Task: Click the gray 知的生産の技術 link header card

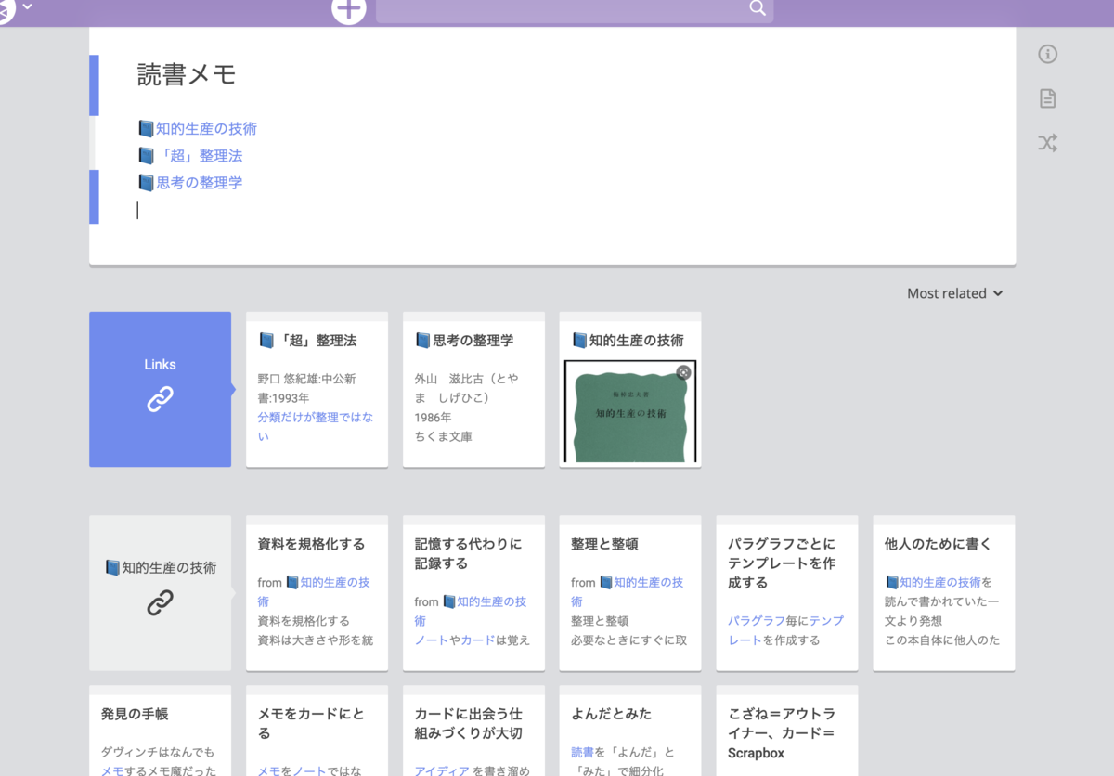Action: click(x=160, y=593)
